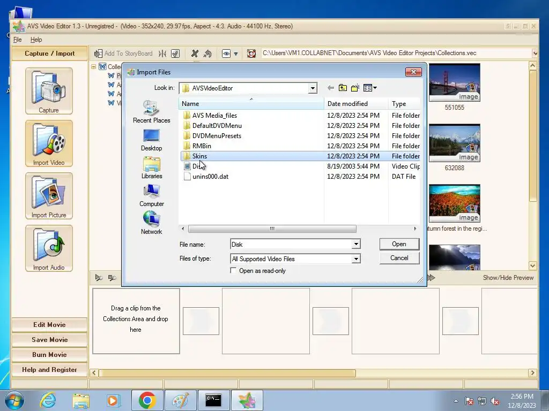The image size is (549, 411).
Task: Click the checkmark toolbar icon
Action: 175,54
